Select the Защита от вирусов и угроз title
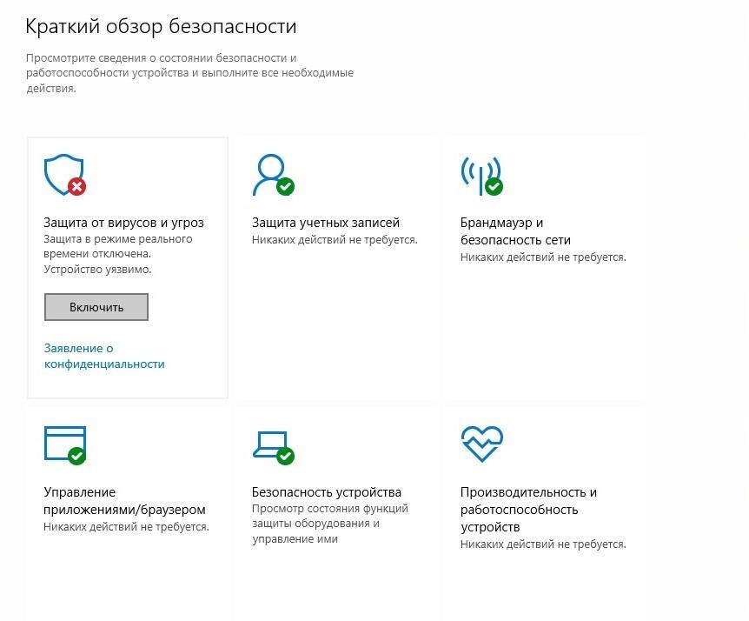 coord(123,223)
